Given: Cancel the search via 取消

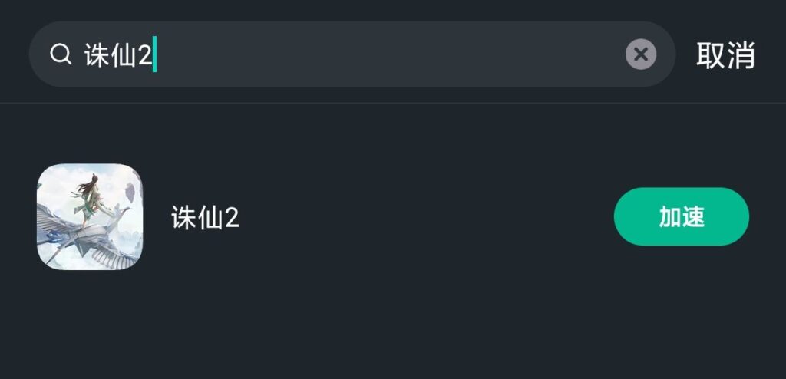Looking at the screenshot, I should (x=725, y=55).
